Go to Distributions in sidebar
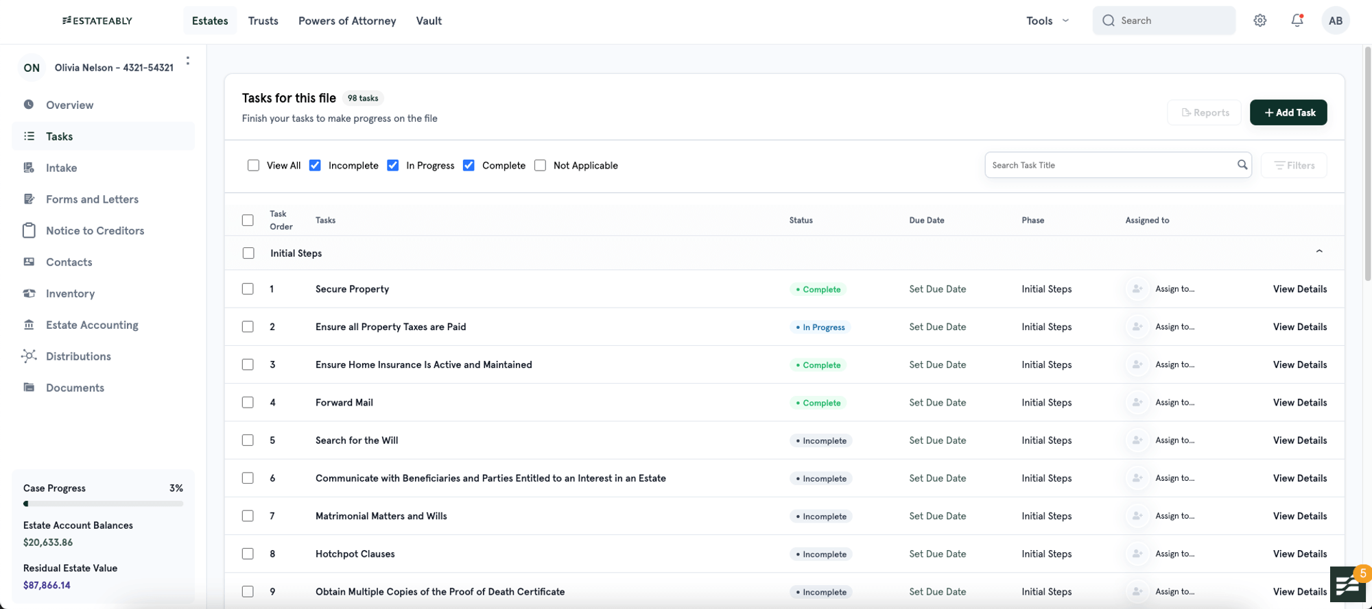Viewport: 1372px width, 609px height. pyautogui.click(x=78, y=356)
